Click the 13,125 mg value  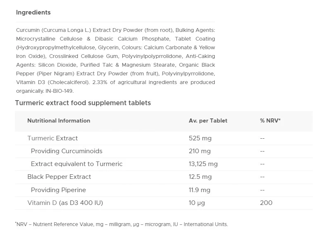[x=203, y=164]
